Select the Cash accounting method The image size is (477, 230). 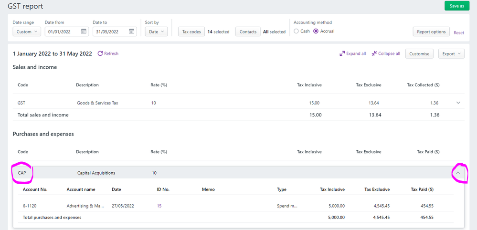coord(297,31)
